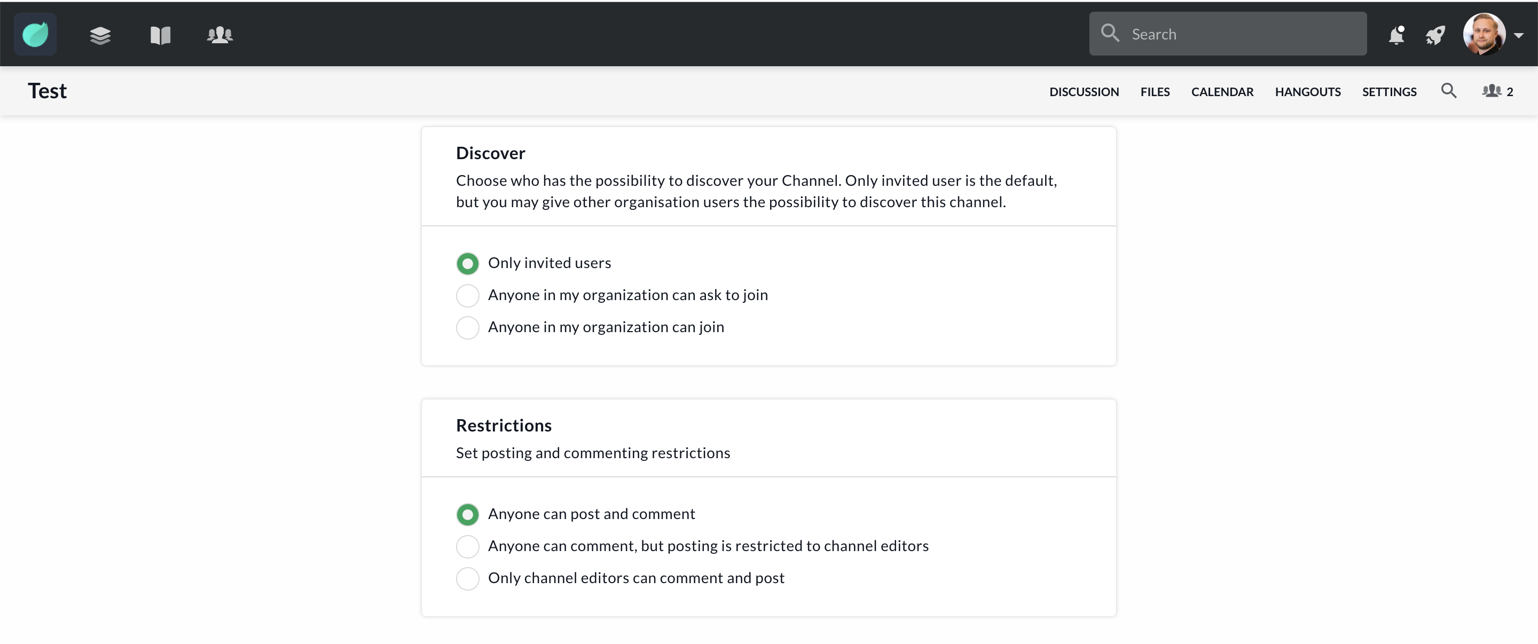Screen dimensions: 1538x644
Task: Click the user profile avatar
Action: pyautogui.click(x=1484, y=34)
